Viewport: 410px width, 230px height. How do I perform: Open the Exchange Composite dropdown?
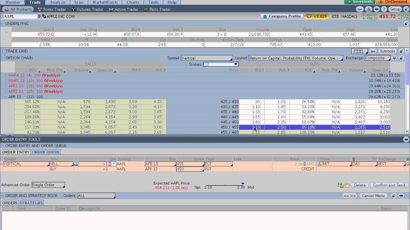coord(378,58)
